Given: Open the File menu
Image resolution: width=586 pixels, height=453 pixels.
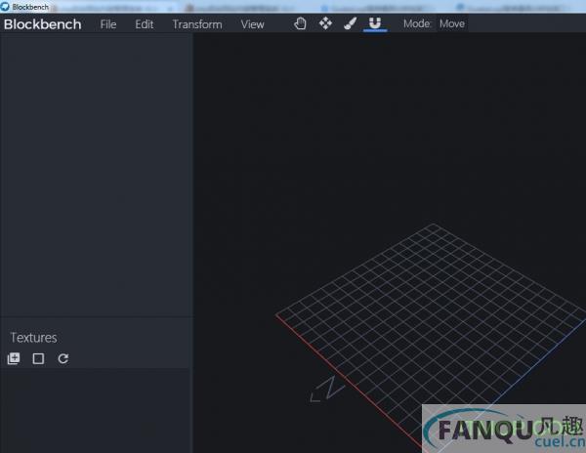Looking at the screenshot, I should 107,24.
